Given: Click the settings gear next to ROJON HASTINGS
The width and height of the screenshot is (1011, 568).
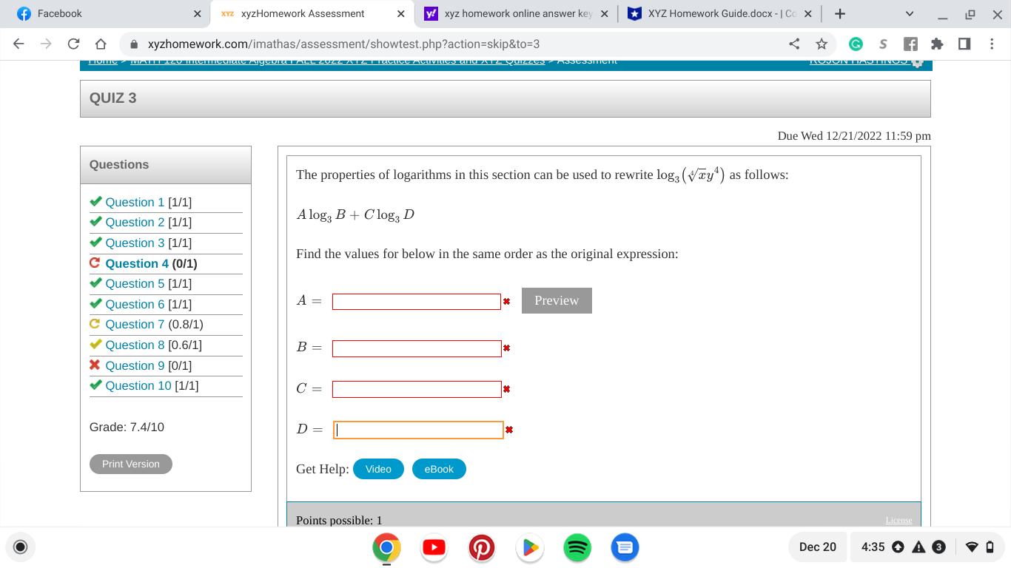Looking at the screenshot, I should pos(916,63).
